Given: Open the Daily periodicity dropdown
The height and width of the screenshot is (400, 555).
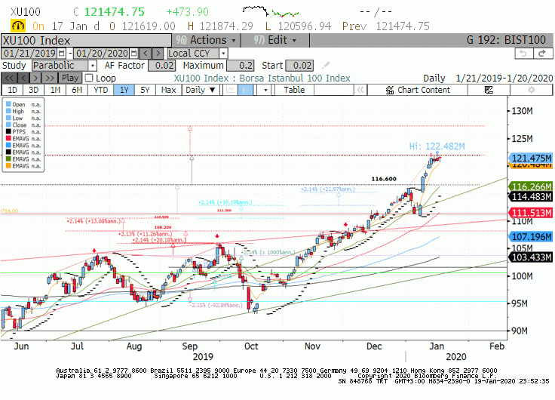Looking at the screenshot, I should [x=201, y=90].
